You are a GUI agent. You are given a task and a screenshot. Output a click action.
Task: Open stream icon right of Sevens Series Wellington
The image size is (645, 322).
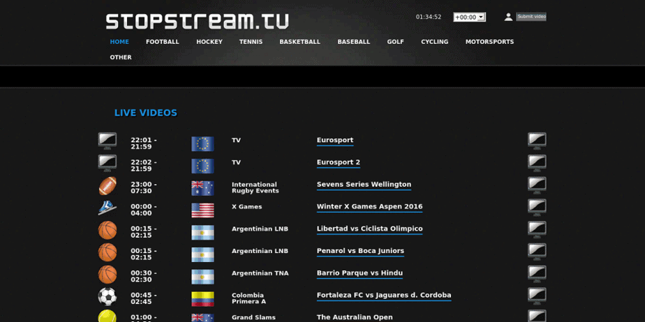(x=537, y=185)
